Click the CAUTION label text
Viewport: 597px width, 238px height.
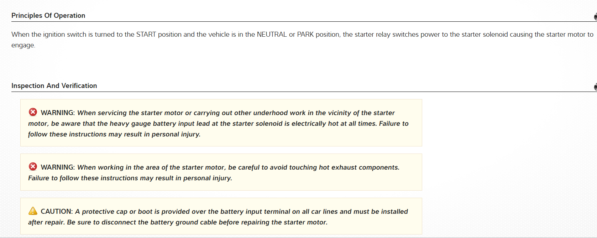point(57,212)
